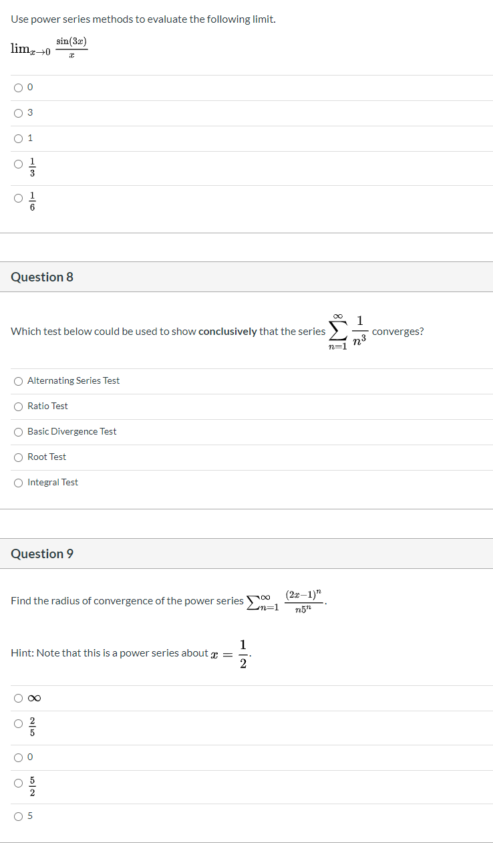This screenshot has width=493, height=843.
Task: Select 5 as the radius of convergence
Action: (18, 816)
